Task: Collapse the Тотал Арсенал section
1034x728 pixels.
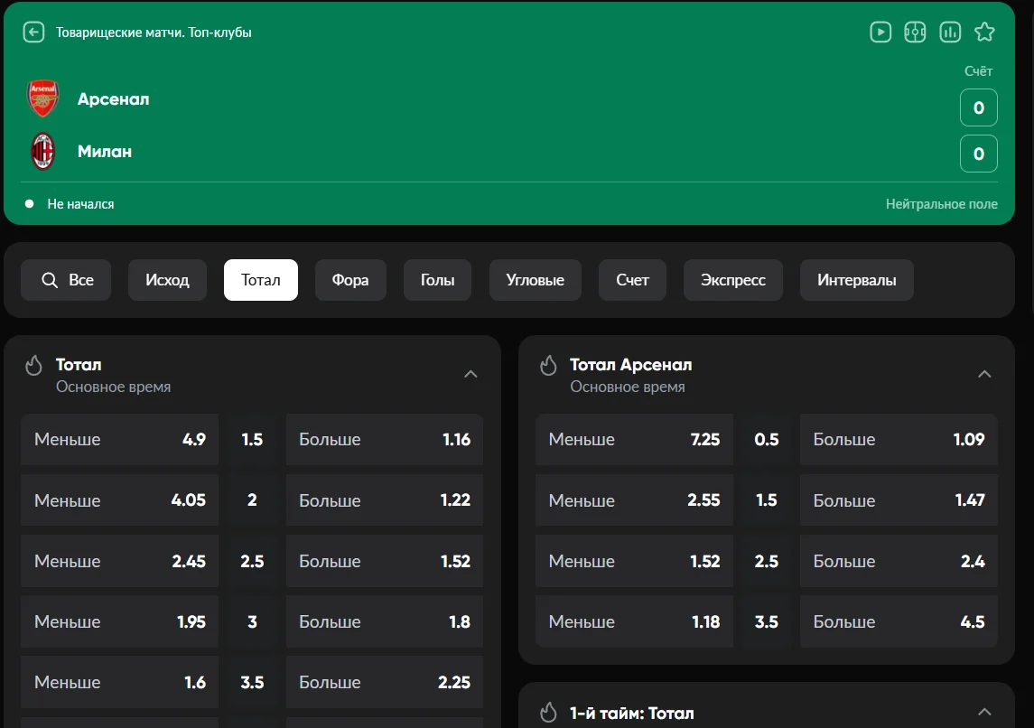Action: click(x=984, y=374)
